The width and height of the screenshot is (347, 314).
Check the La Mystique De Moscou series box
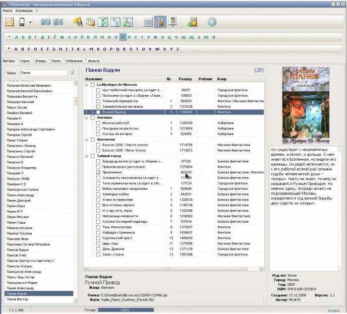[x=93, y=85]
